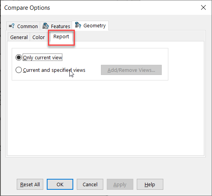Click the Cancel button
This screenshot has height=196, width=212.
tap(90, 184)
